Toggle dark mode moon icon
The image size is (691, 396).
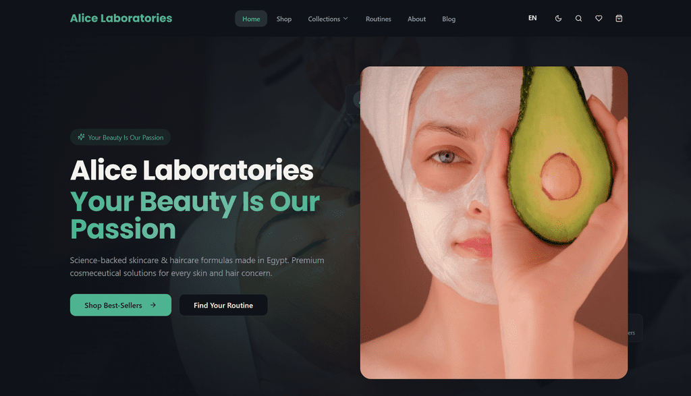[558, 18]
